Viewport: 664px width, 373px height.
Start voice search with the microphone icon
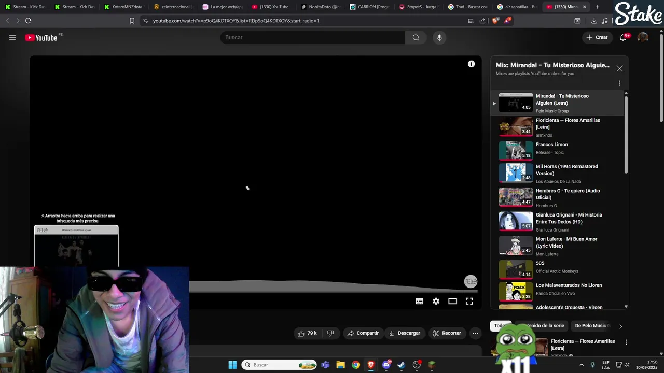point(439,37)
